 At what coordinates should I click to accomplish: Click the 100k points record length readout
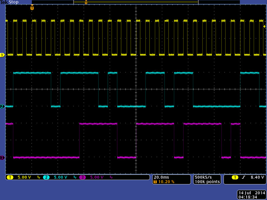tap(208, 182)
